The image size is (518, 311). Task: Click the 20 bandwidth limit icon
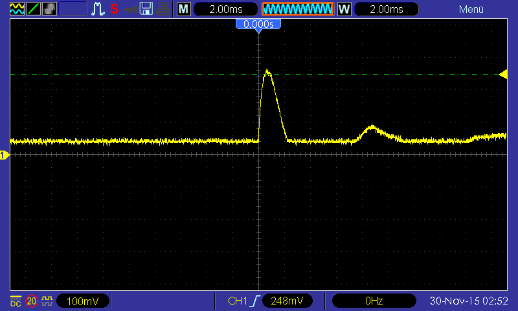pos(32,301)
